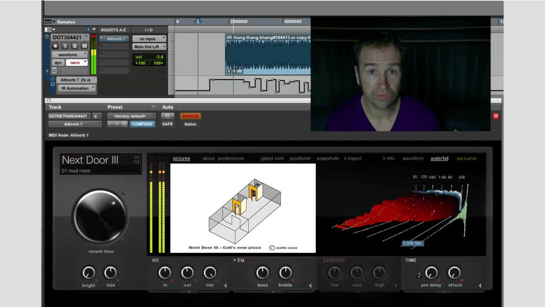Open the preferences tab
545x307 pixels.
point(231,158)
